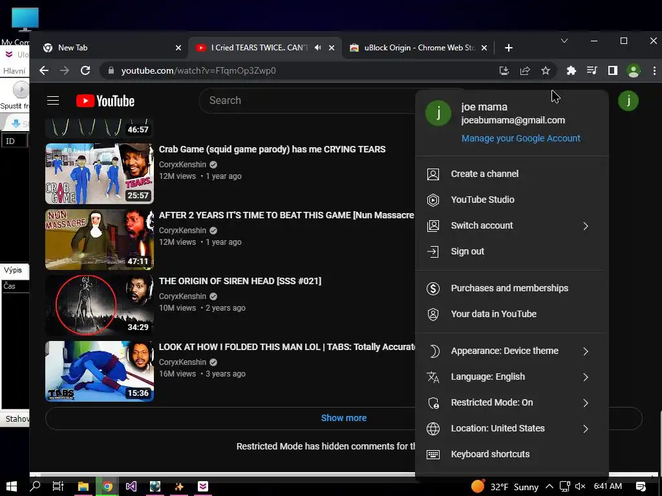Click the play button in background app window
Image resolution: width=662 pixels, height=496 pixels.
(x=21, y=90)
